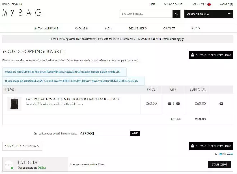
Task: Click the bottom Checkout Securely Now button
Action: 211,146
